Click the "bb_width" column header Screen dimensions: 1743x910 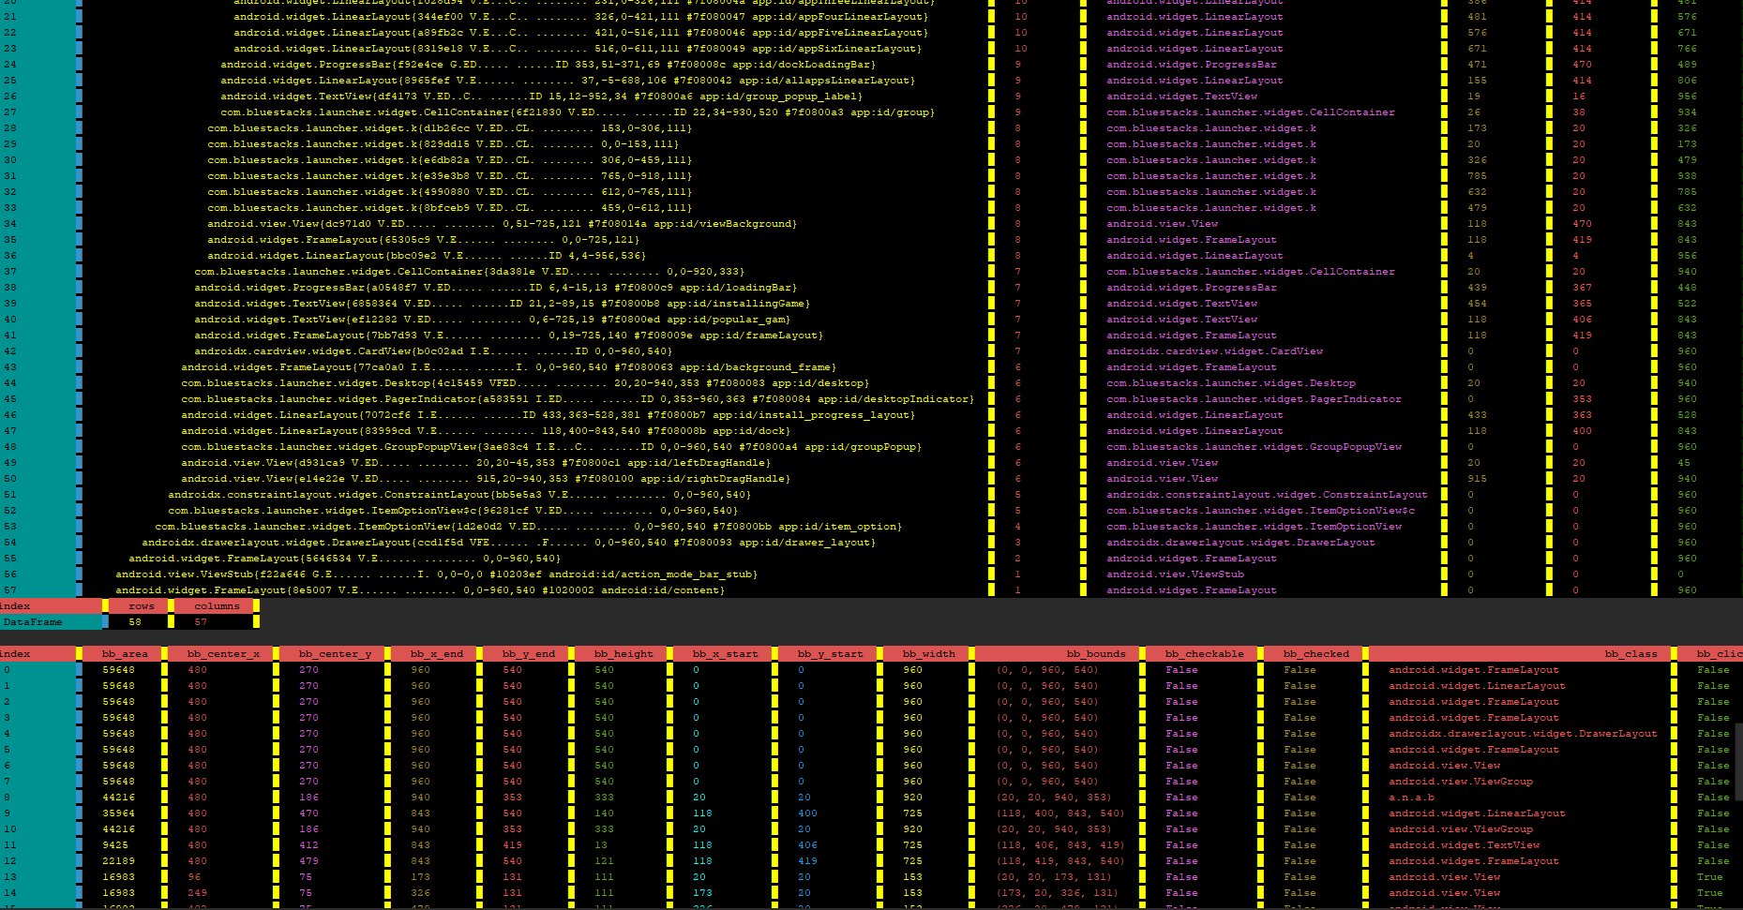pyautogui.click(x=929, y=653)
